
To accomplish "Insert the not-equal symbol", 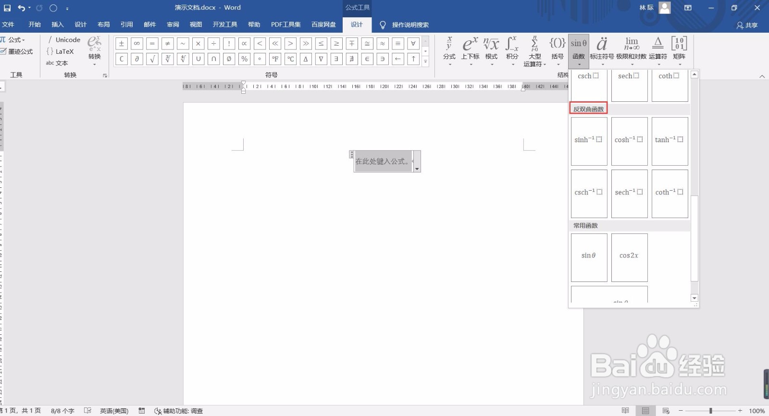I will [168, 44].
